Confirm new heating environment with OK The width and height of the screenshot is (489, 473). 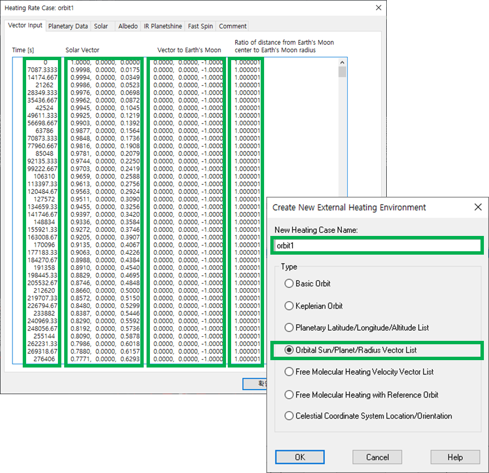[x=300, y=457]
